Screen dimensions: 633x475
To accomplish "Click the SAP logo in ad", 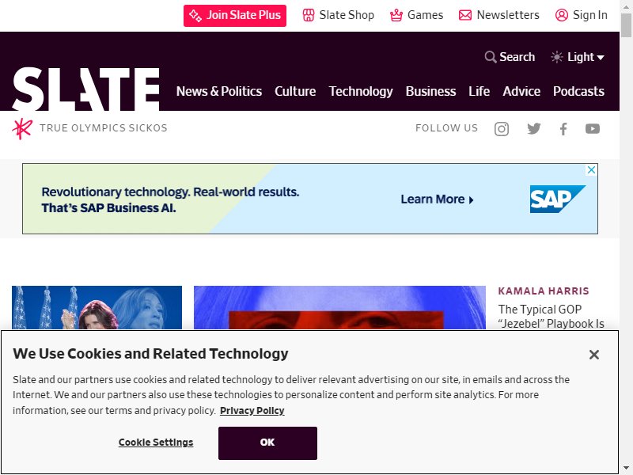I will click(x=557, y=199).
